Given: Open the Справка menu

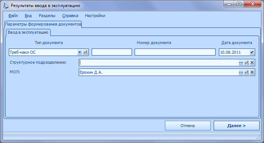Looking at the screenshot, I should (x=70, y=16).
